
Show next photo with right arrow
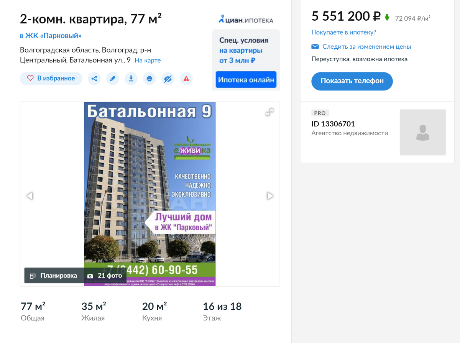pyautogui.click(x=270, y=196)
